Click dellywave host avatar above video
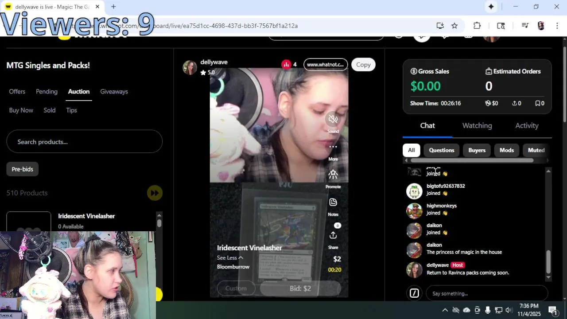Screen dimensions: 567x319 pyautogui.click(x=190, y=67)
